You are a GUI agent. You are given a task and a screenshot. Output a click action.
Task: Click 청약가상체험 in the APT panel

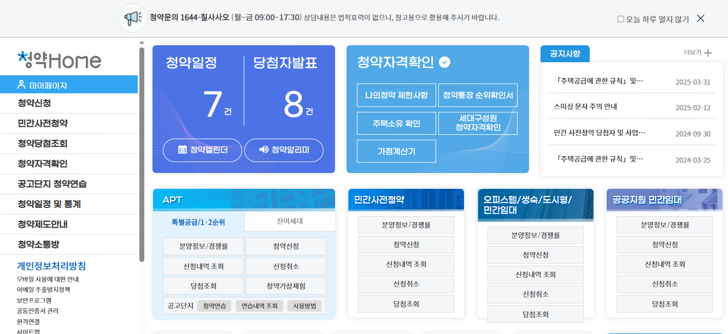pos(285,285)
